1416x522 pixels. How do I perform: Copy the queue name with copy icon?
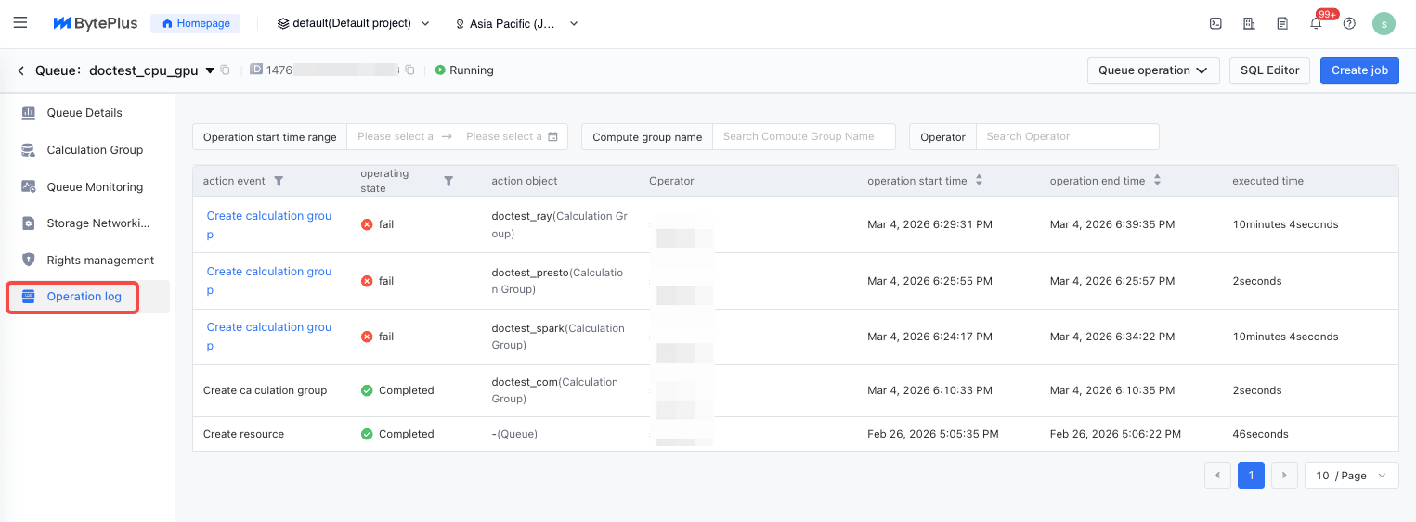[226, 70]
